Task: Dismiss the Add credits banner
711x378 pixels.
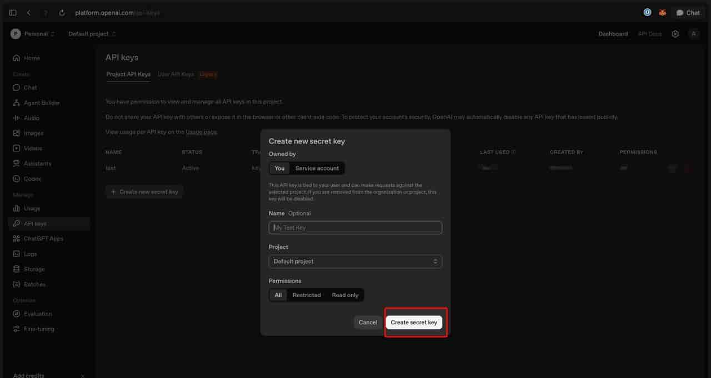Action: (x=83, y=375)
